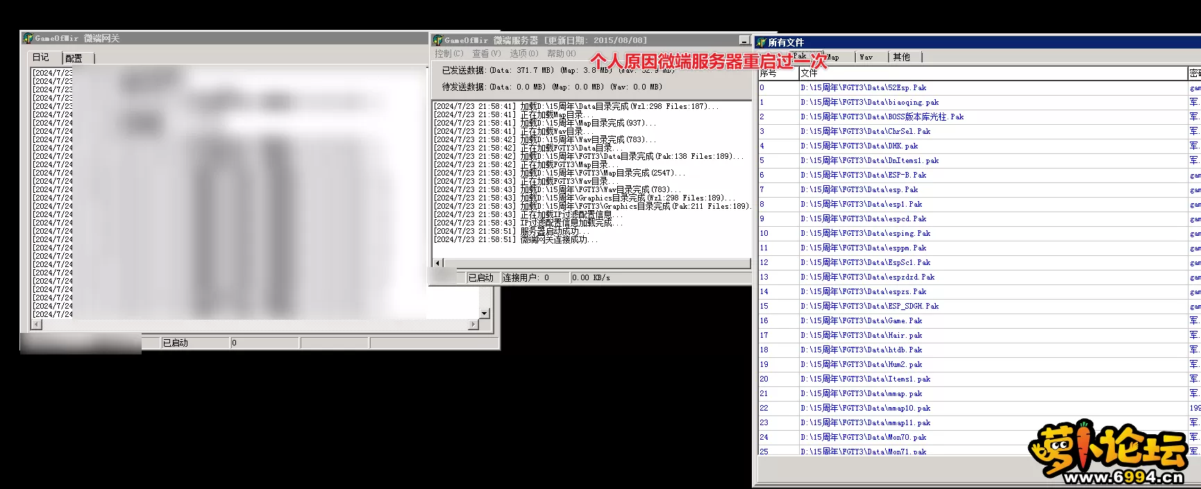Click the GameOfMir icon in the 微端服务器 title bar
Viewport: 1201px width, 489px height.
pyautogui.click(x=437, y=40)
